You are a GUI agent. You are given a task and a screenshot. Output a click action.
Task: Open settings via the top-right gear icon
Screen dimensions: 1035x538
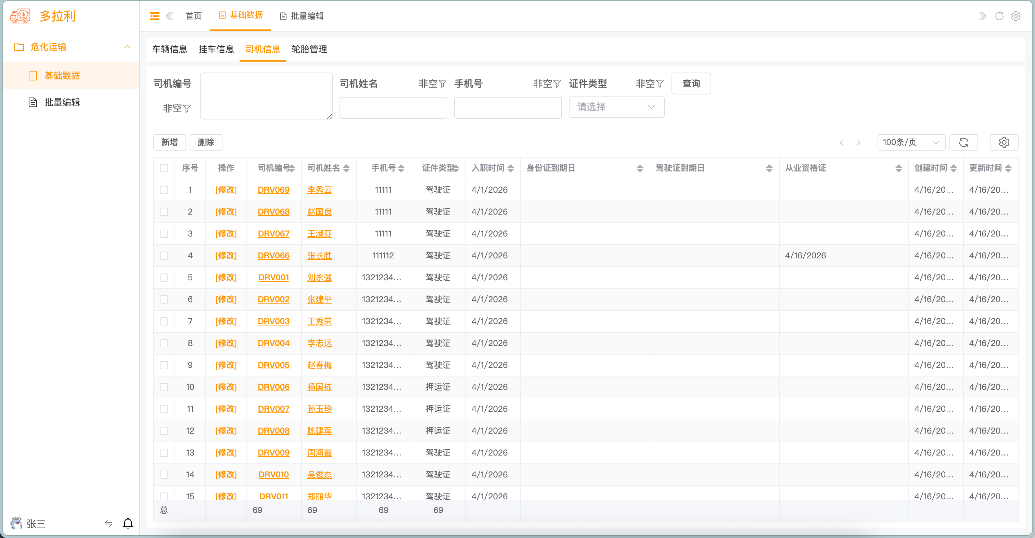[1016, 16]
